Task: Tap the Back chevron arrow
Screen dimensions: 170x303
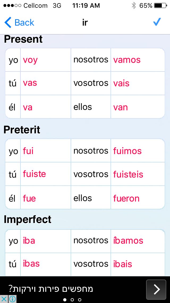Action: [x=8, y=22]
